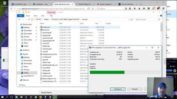Screen dimensions: 177x99
Task: Sort files by Type column
Action: click(x=82, y=23)
